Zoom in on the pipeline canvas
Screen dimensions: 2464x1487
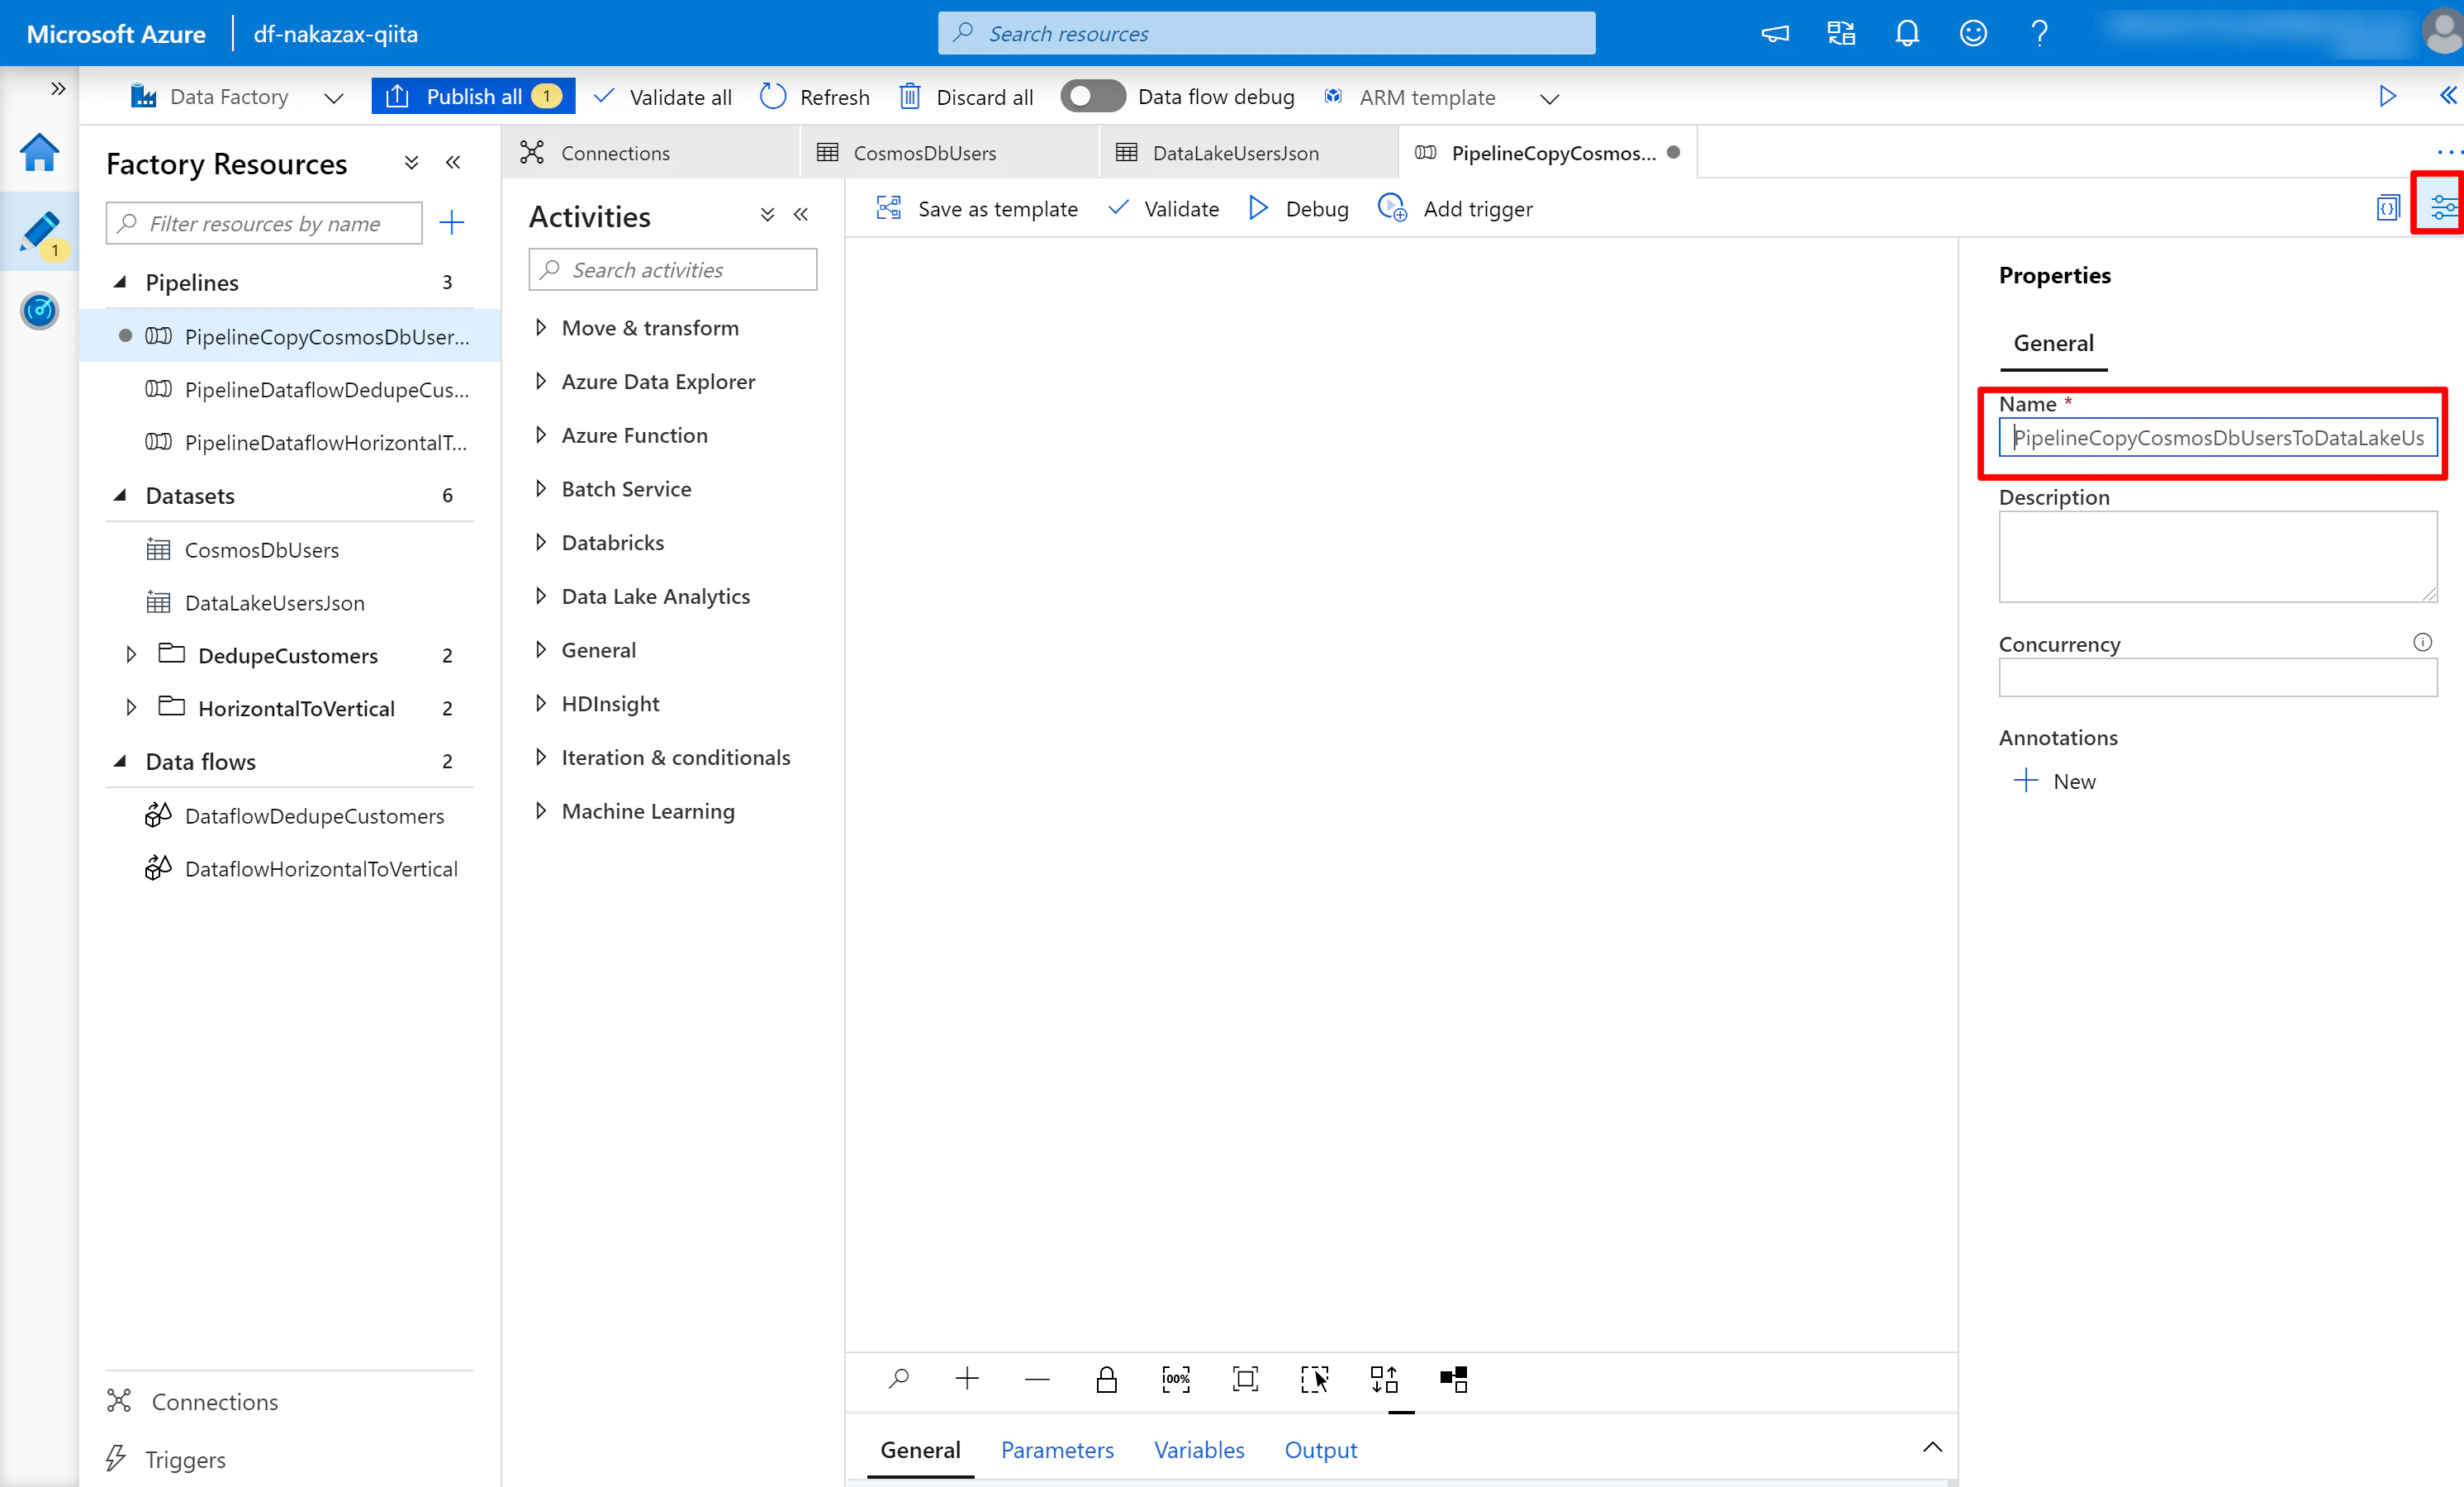click(x=967, y=1379)
